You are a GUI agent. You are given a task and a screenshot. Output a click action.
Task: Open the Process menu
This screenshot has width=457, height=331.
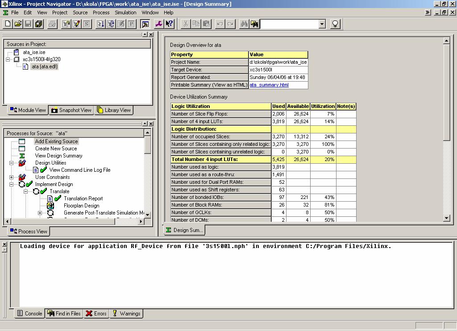(101, 12)
